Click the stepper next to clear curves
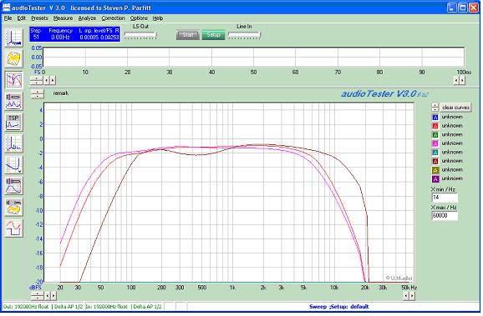The image size is (483, 316). 435,108
